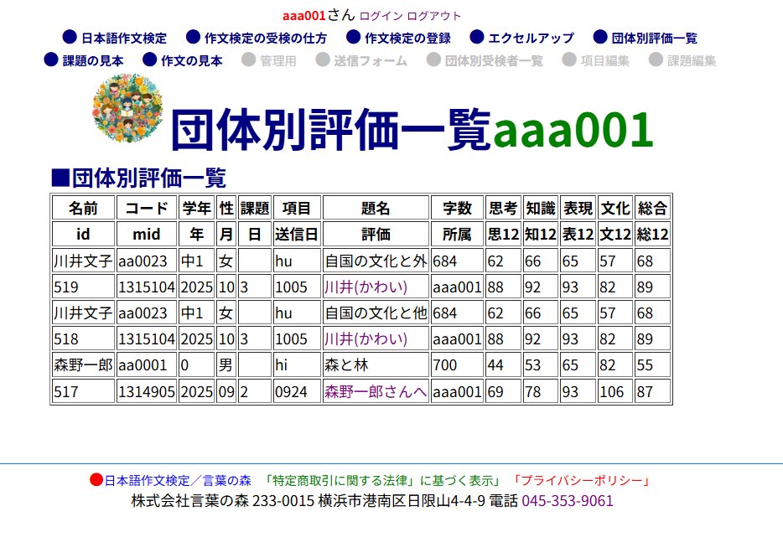Click the blue dot beside 課題の見本

(x=51, y=60)
